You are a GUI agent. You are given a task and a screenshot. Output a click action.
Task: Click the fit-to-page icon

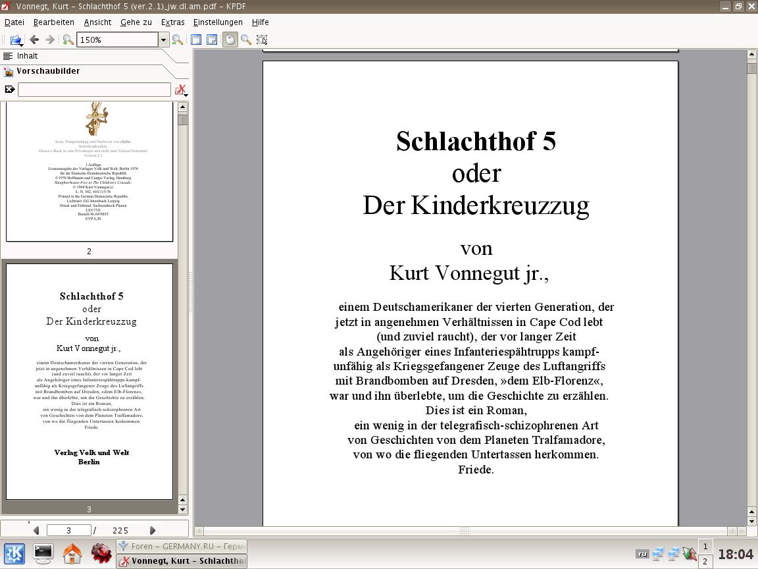[x=212, y=40]
